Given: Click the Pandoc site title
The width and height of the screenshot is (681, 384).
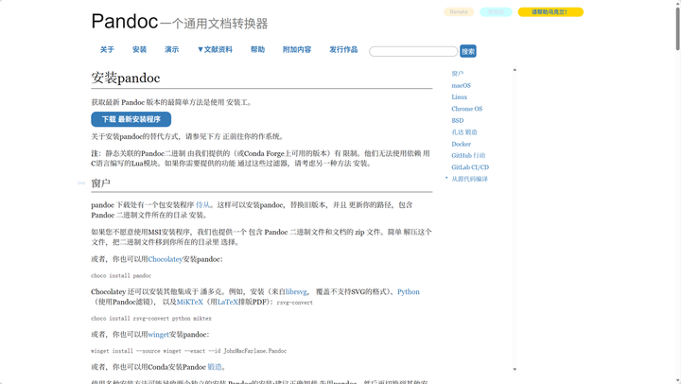Looking at the screenshot, I should coord(125,21).
